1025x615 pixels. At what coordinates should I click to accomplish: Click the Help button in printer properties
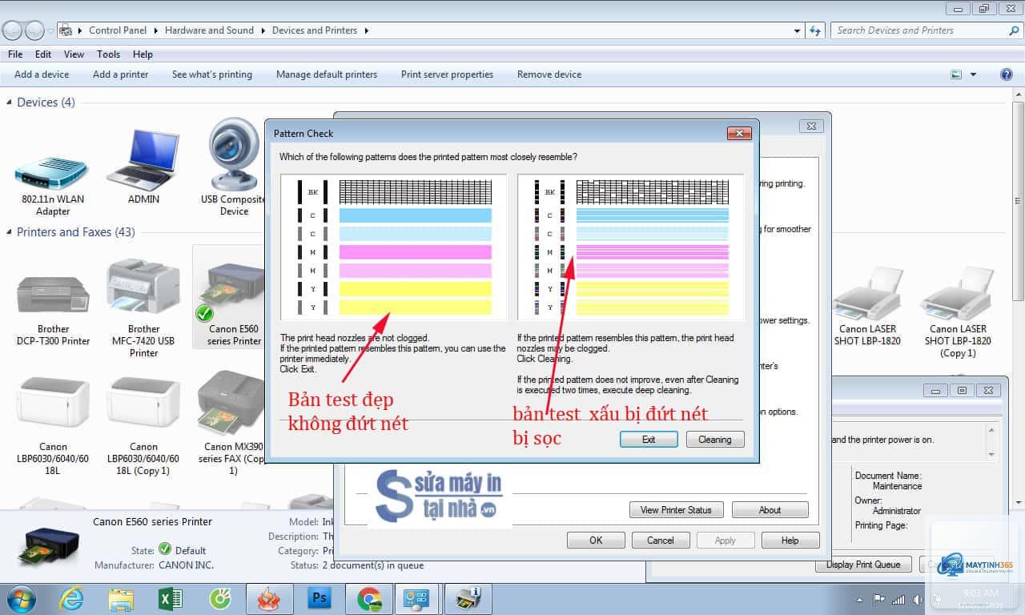[x=790, y=541]
